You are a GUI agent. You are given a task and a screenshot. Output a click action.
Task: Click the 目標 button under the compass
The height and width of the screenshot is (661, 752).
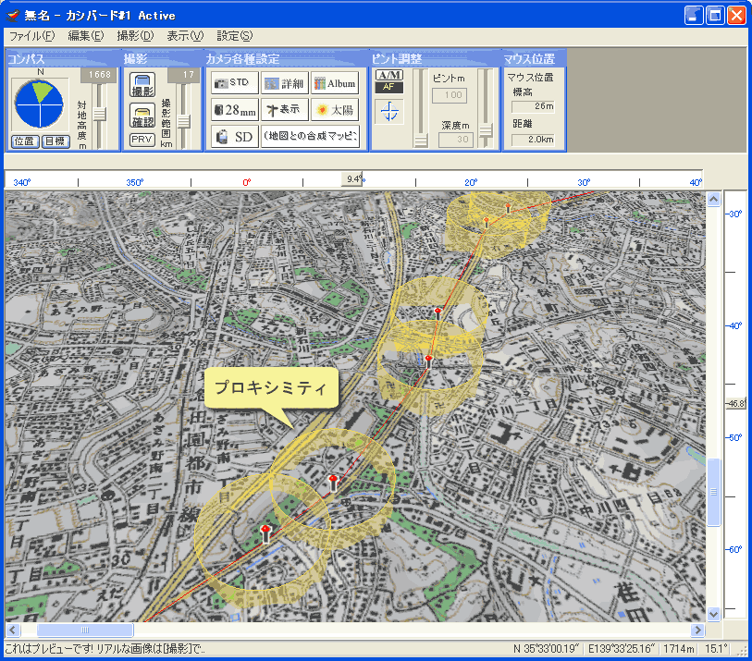pyautogui.click(x=55, y=141)
